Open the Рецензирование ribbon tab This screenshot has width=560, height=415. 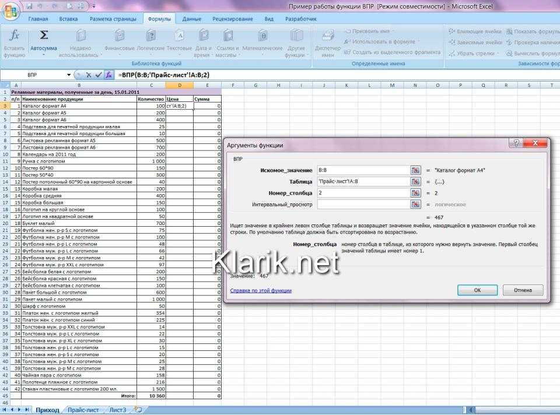233,19
